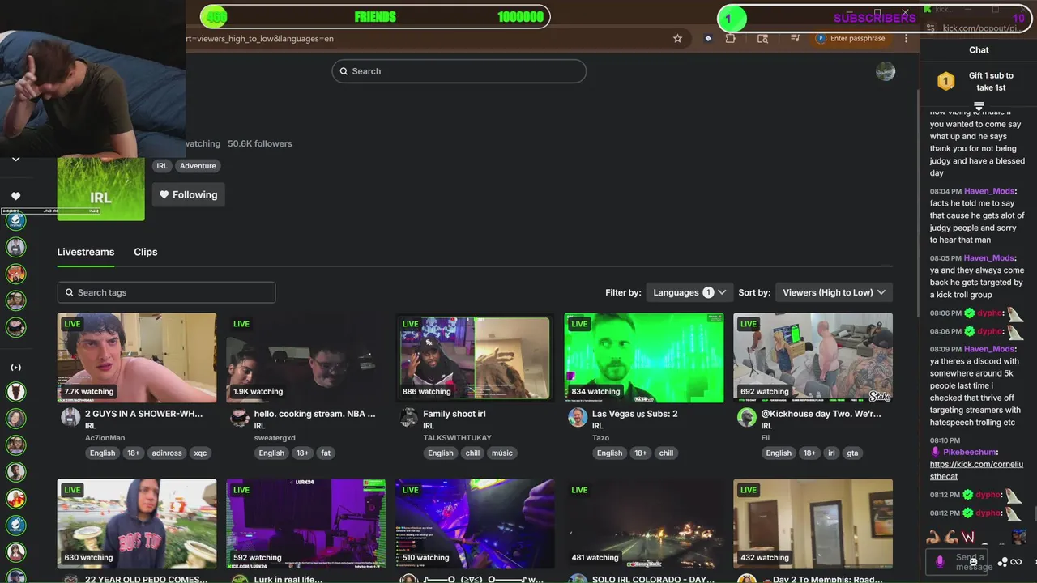
Task: Open the Chrome three-dot menu
Action: click(x=906, y=38)
